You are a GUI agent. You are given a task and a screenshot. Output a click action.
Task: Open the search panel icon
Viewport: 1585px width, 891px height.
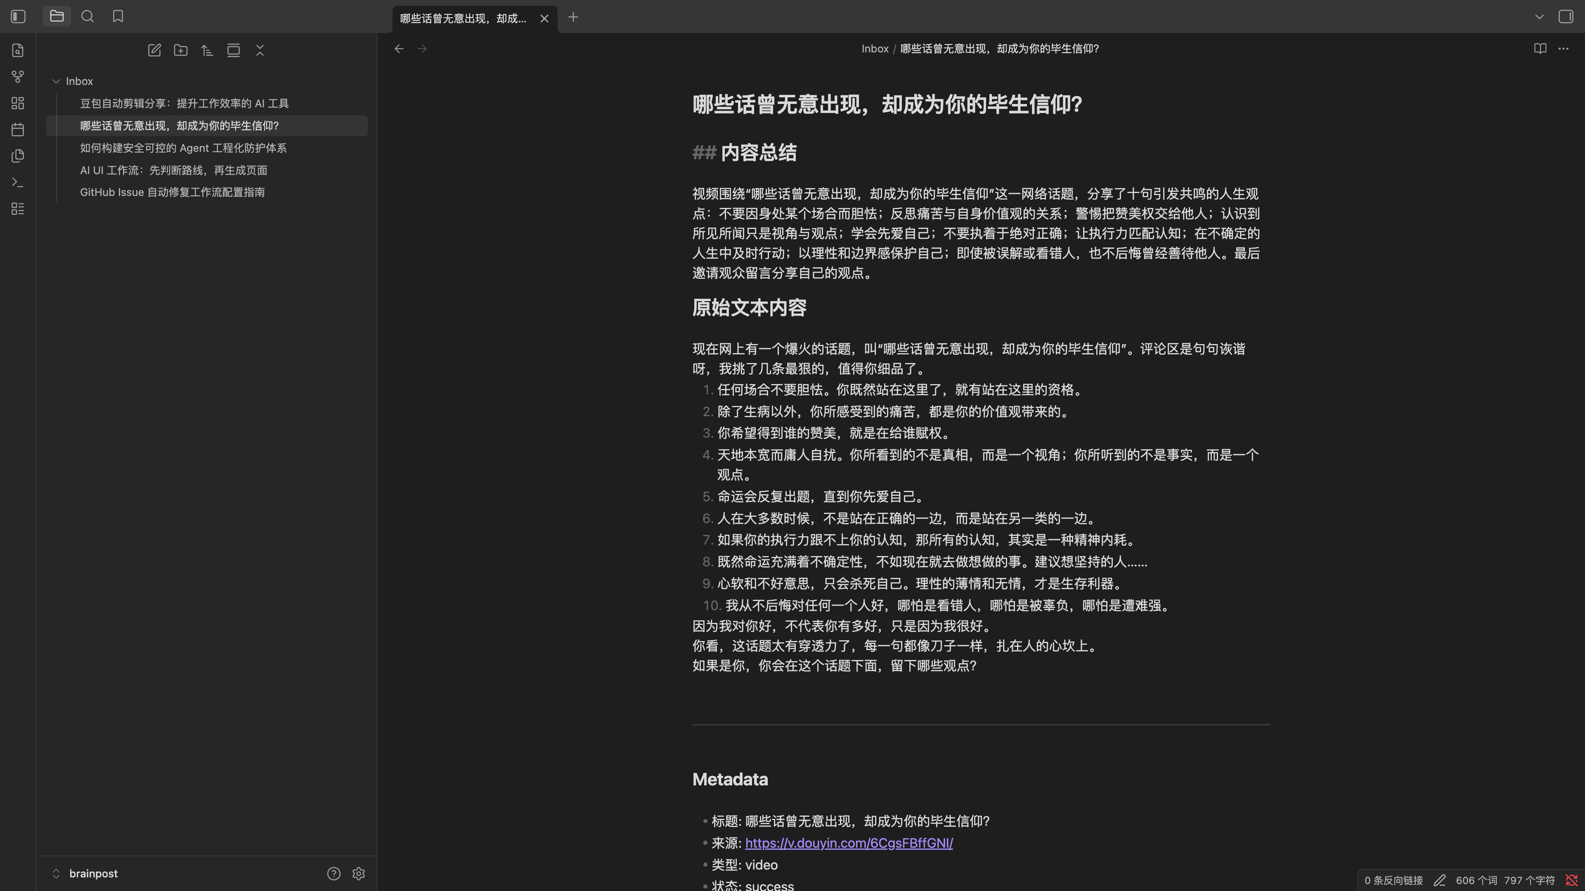pos(88,16)
